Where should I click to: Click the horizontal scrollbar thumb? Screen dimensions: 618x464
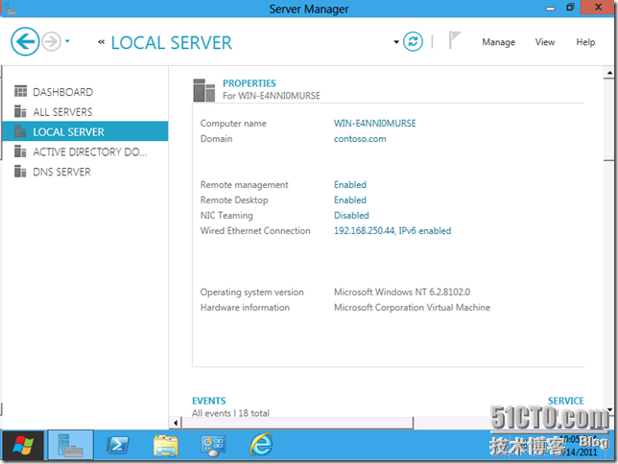[297, 423]
